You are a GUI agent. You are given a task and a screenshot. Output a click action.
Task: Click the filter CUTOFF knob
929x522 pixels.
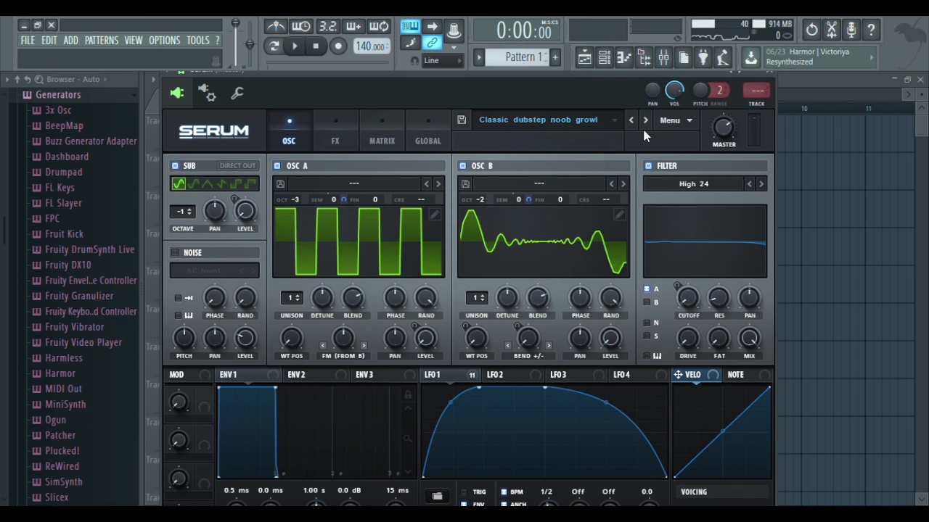point(688,297)
